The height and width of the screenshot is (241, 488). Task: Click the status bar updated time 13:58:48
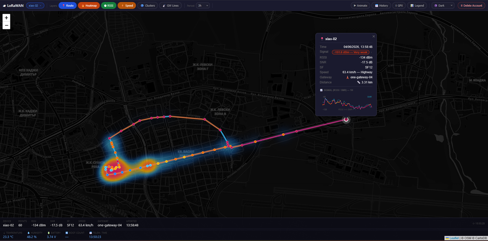pos(132,225)
